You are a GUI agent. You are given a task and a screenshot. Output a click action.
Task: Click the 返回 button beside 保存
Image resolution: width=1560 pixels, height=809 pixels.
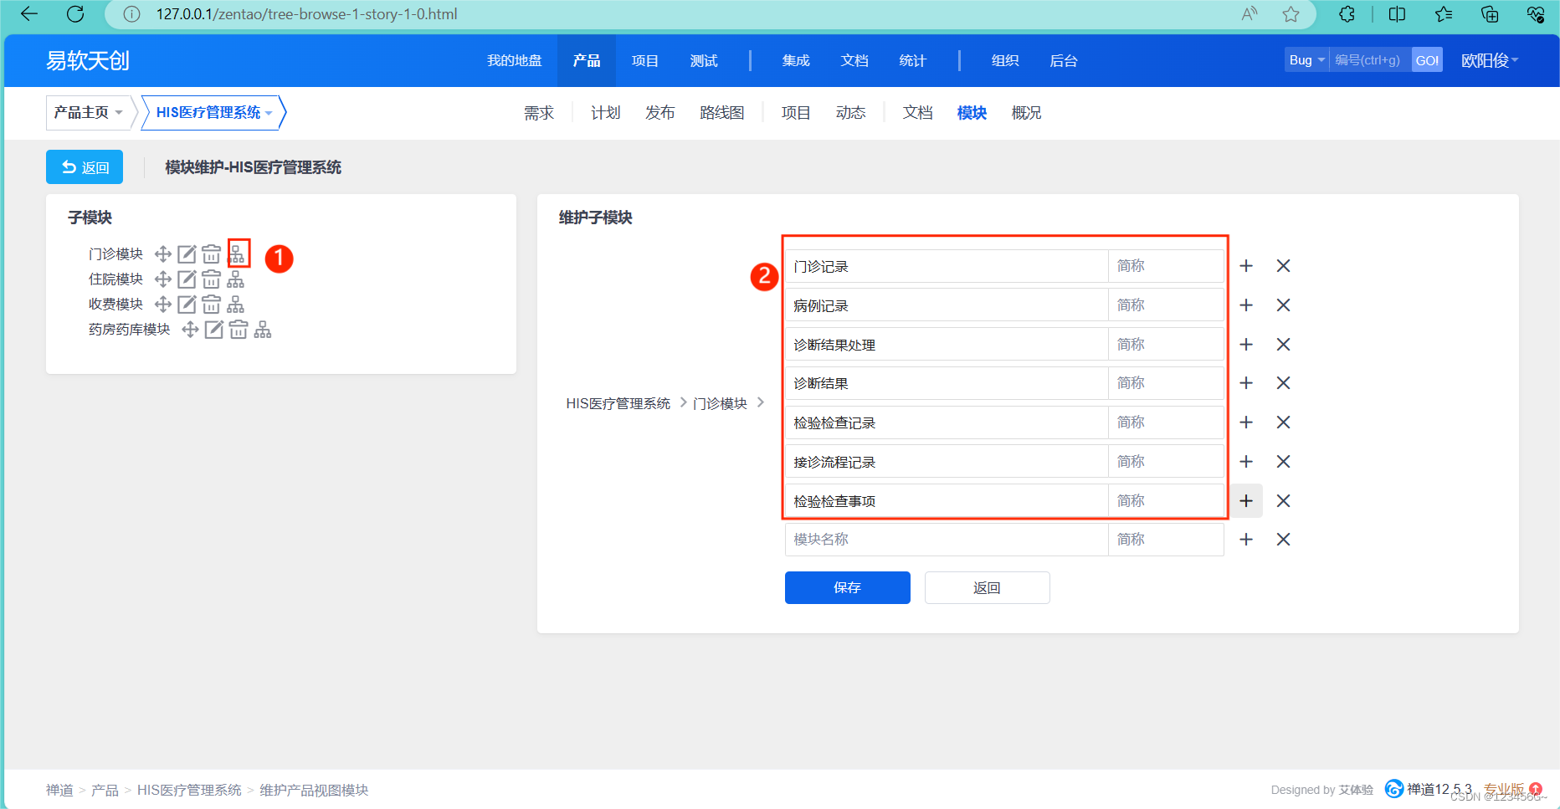point(988,587)
